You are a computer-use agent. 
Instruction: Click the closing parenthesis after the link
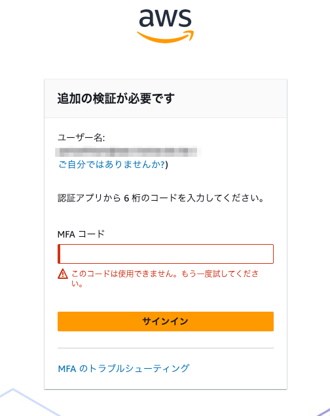(x=166, y=165)
